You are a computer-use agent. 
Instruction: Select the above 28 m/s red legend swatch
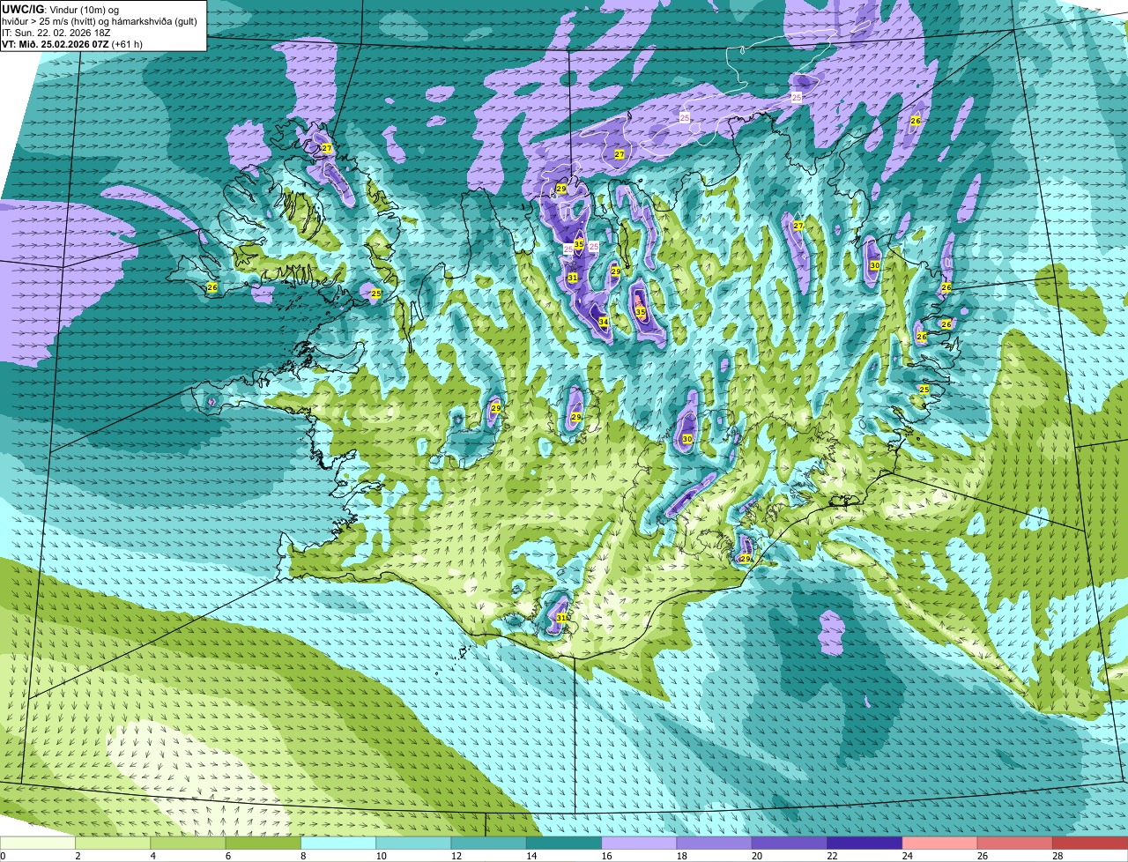pos(1090,843)
